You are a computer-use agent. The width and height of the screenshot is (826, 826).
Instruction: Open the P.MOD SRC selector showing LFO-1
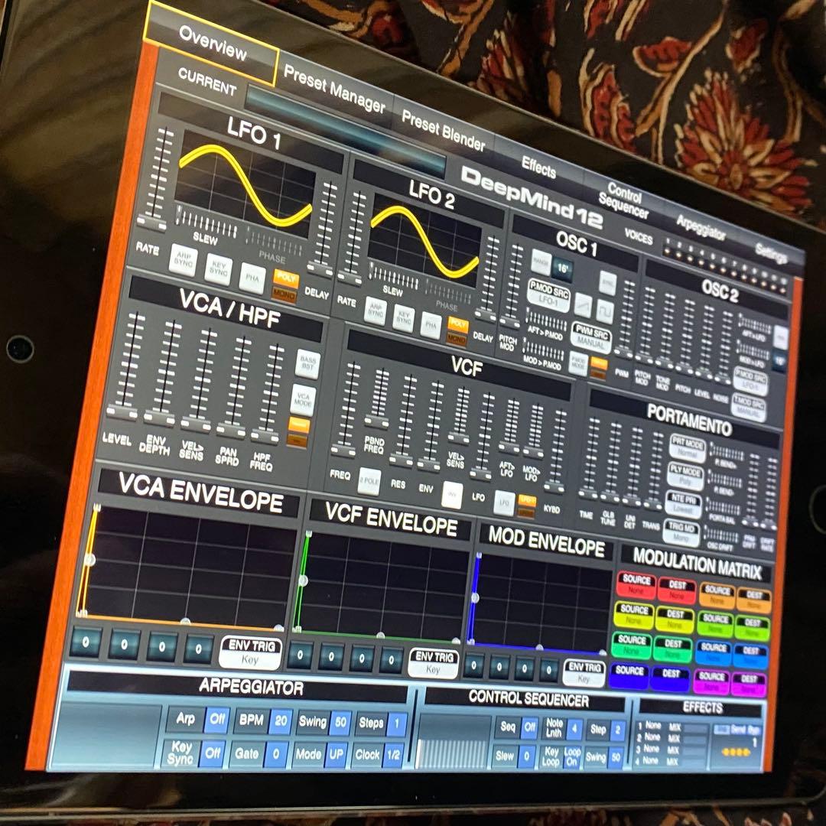[548, 296]
